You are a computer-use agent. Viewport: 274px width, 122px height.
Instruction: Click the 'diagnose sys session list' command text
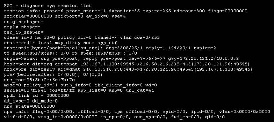pyautogui.click(x=56, y=6)
